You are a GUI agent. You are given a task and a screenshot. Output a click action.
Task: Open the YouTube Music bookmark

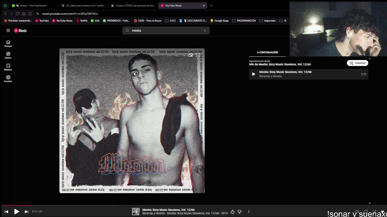pyautogui.click(x=62, y=21)
